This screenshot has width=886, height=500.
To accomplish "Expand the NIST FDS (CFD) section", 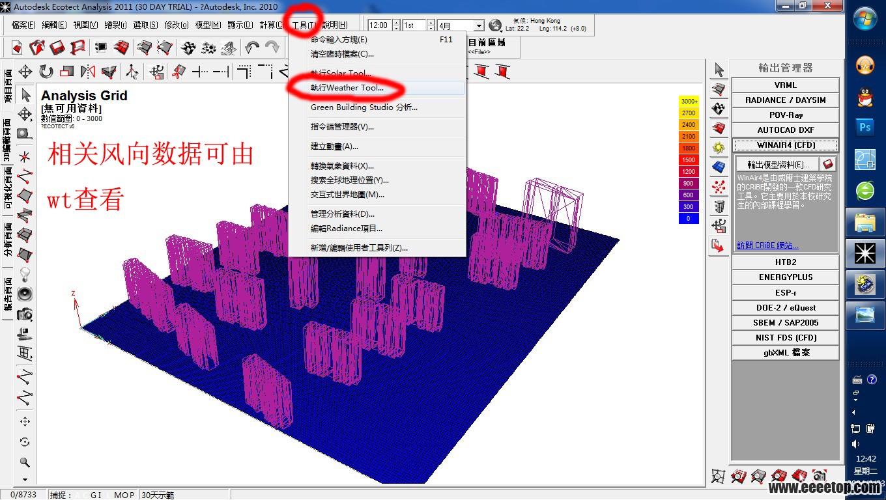I will (785, 338).
